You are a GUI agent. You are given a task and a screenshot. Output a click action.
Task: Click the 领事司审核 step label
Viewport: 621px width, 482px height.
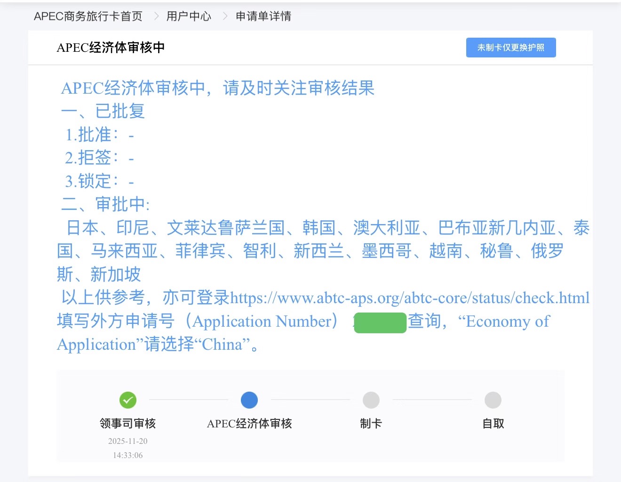coord(128,424)
